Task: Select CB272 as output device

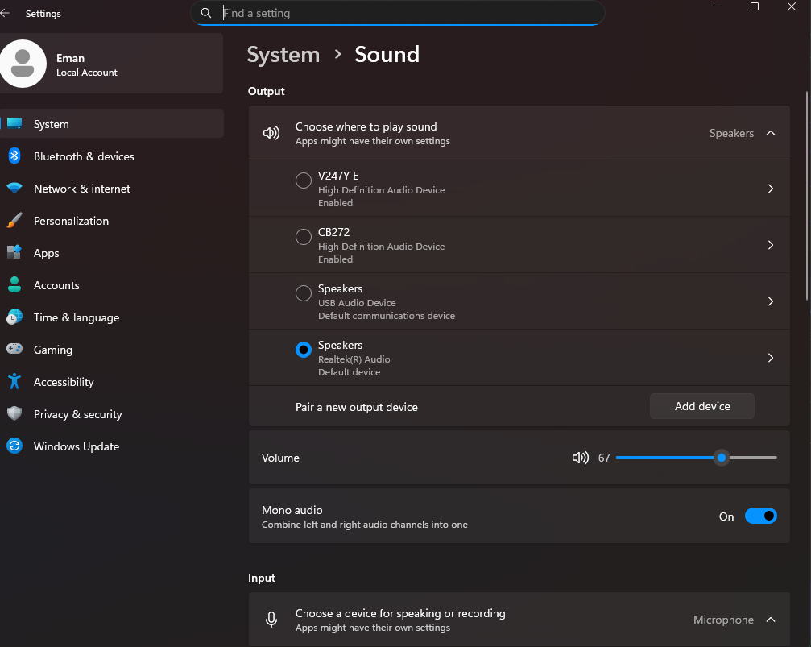Action: click(303, 237)
